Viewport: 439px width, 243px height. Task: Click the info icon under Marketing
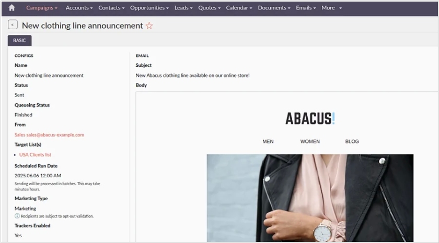click(17, 216)
